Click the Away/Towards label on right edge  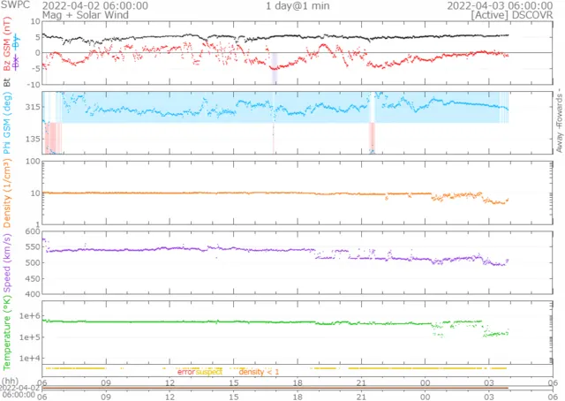(x=559, y=124)
